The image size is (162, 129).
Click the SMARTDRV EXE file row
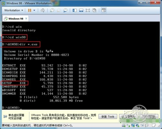tap(44, 87)
